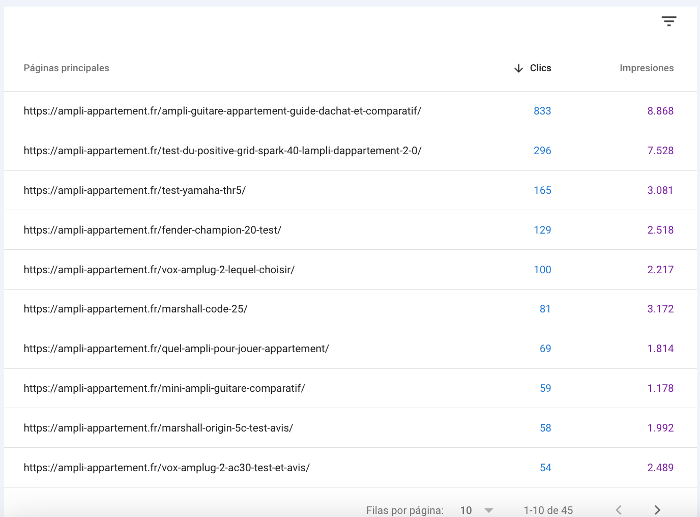
Task: Click the 833 clicks value
Action: click(542, 111)
